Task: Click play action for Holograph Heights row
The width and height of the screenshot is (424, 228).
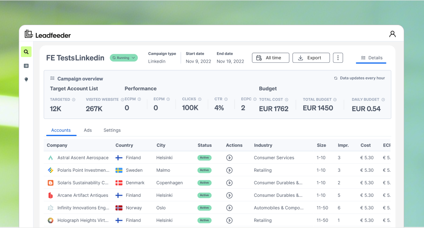Action: coord(229,220)
